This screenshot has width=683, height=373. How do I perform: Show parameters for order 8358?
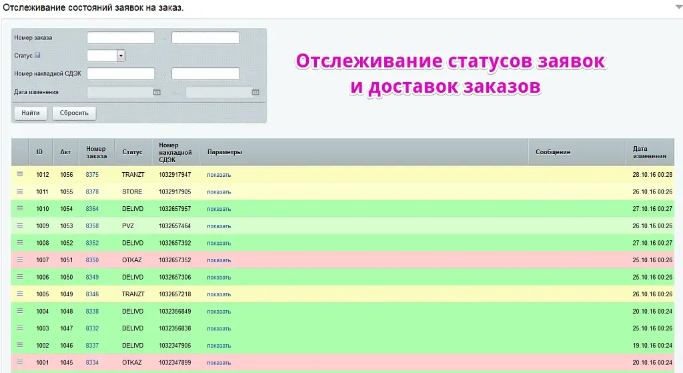[x=219, y=226]
